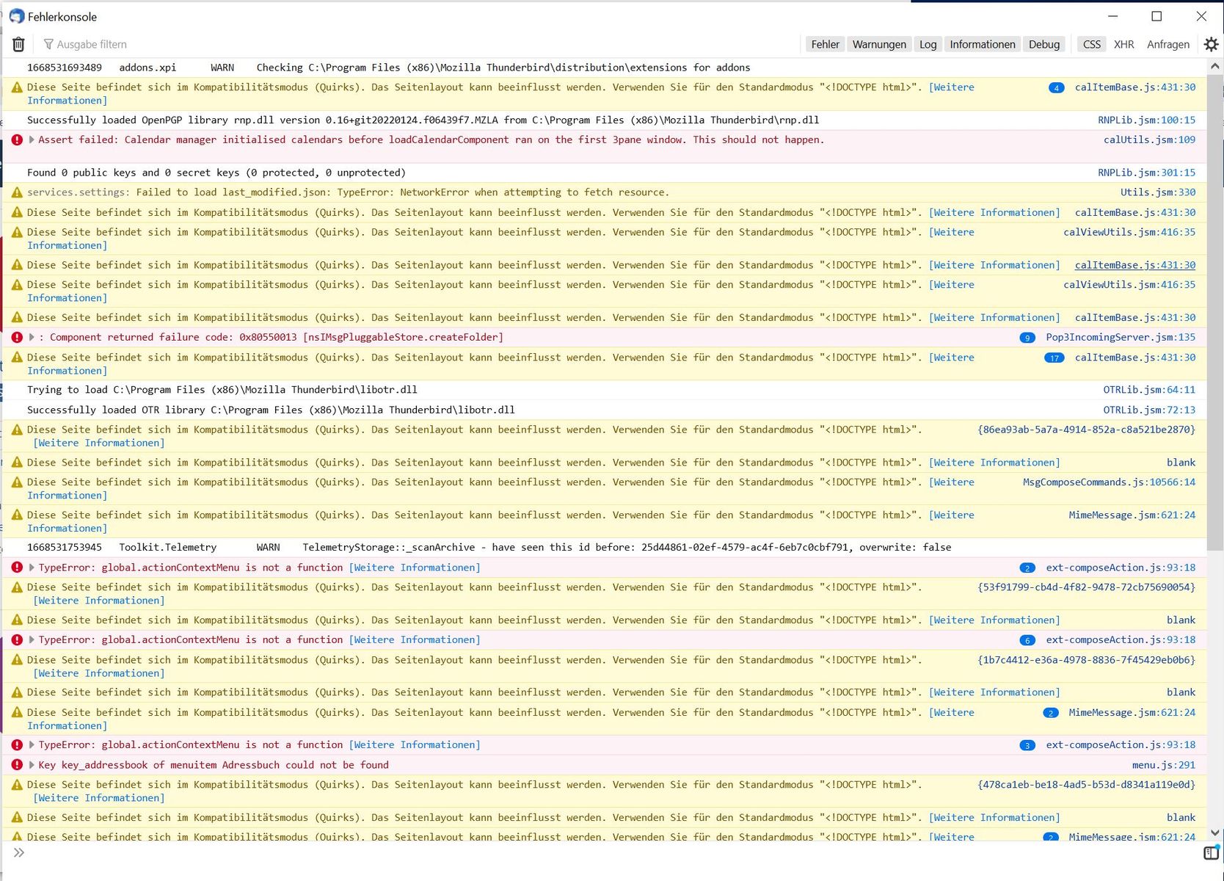Click warning icon next to services.settings message

(17, 193)
